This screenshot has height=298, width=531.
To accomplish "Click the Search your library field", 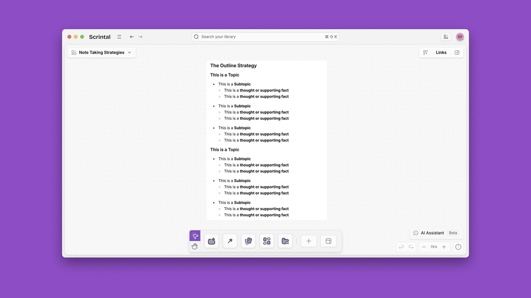I will click(259, 36).
